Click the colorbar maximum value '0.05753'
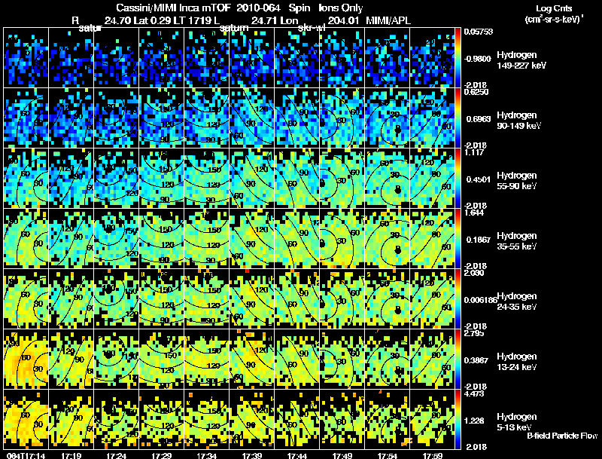Screen dimensions: 602x459 coord(479,32)
